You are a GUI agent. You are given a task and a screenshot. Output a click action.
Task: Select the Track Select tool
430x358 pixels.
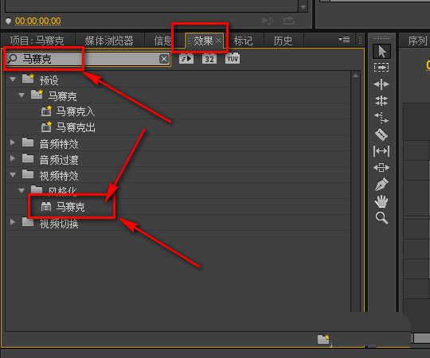(381, 67)
